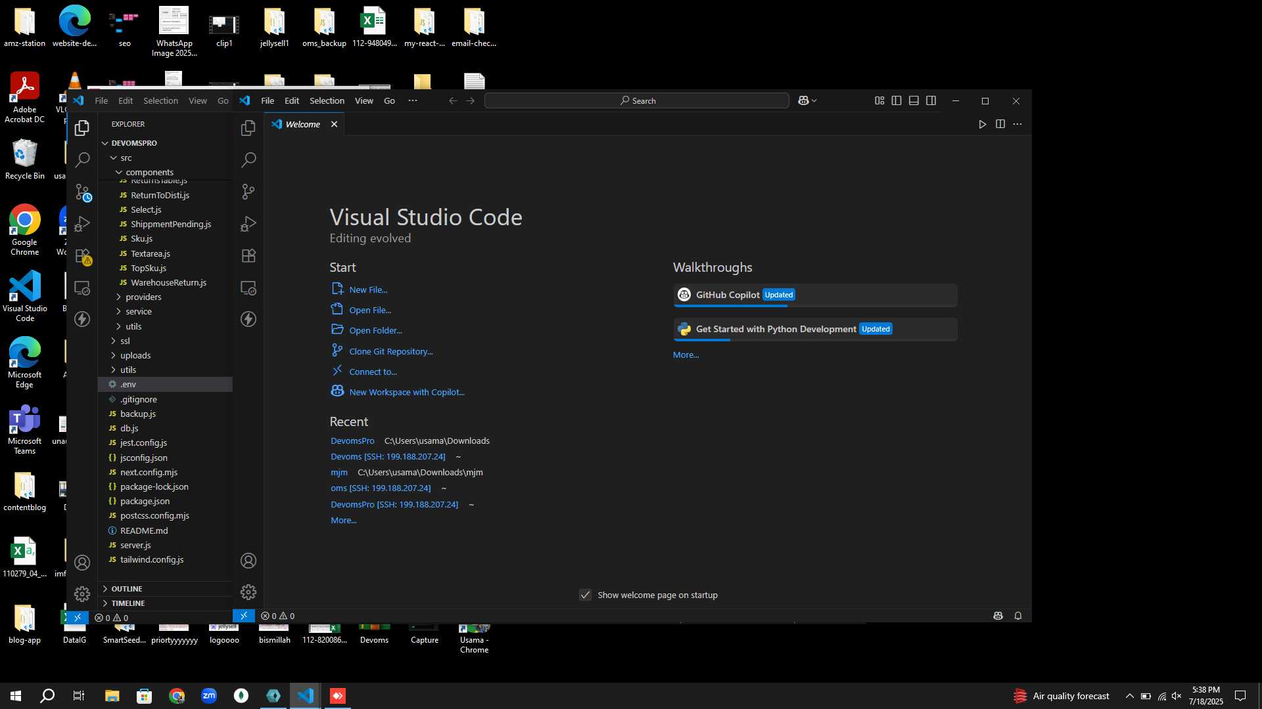This screenshot has width=1262, height=709.
Task: Open notifications bell in status bar
Action: pos(1017,616)
